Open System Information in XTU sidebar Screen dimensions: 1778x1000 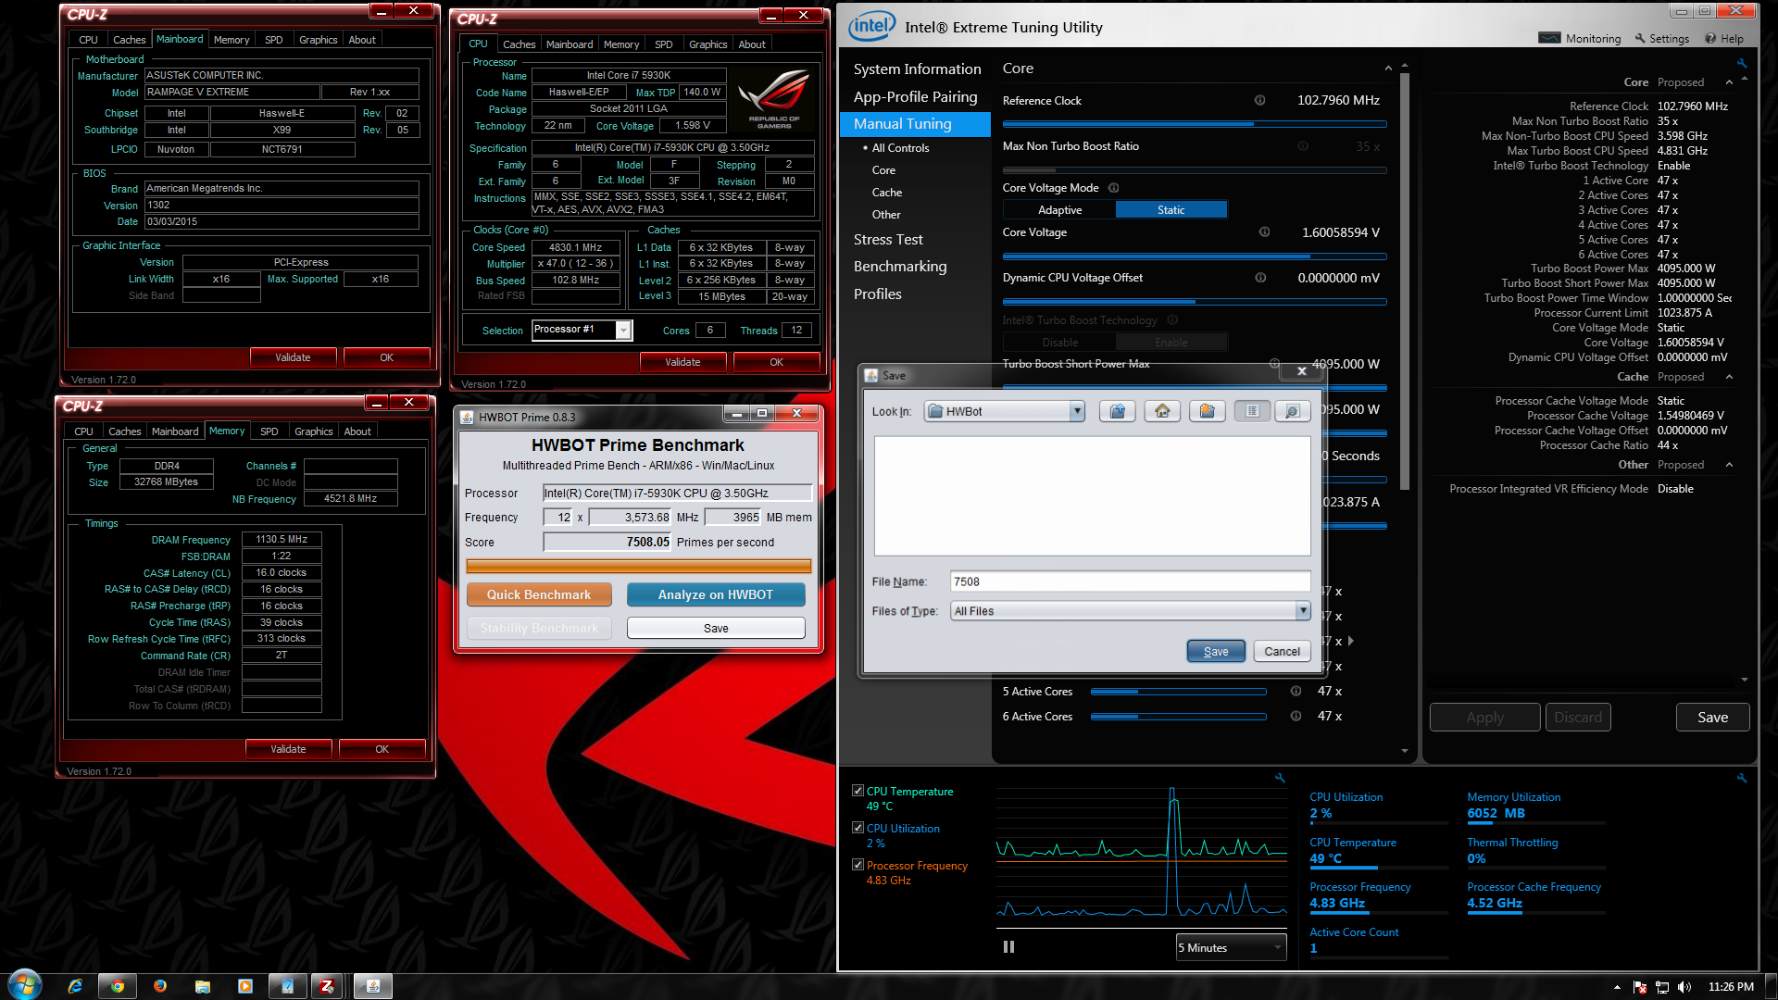tap(917, 69)
